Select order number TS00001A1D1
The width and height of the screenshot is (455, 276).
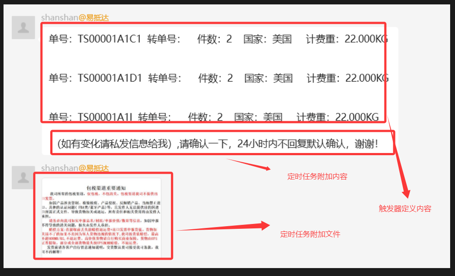(x=110, y=78)
